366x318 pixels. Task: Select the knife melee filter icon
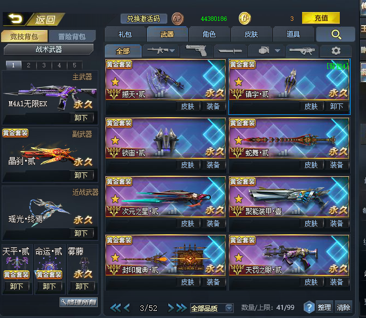pos(230,51)
